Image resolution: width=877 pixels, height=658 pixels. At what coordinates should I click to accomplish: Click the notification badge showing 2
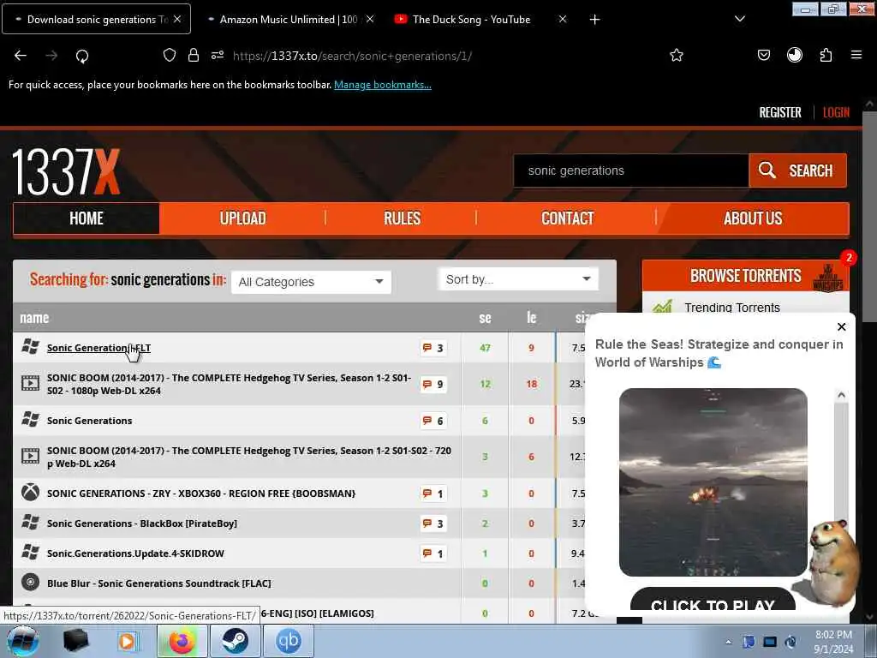tap(849, 257)
